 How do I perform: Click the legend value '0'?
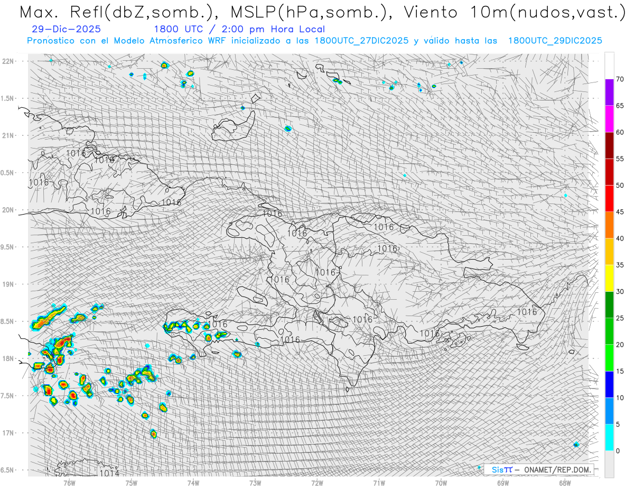pos(618,451)
